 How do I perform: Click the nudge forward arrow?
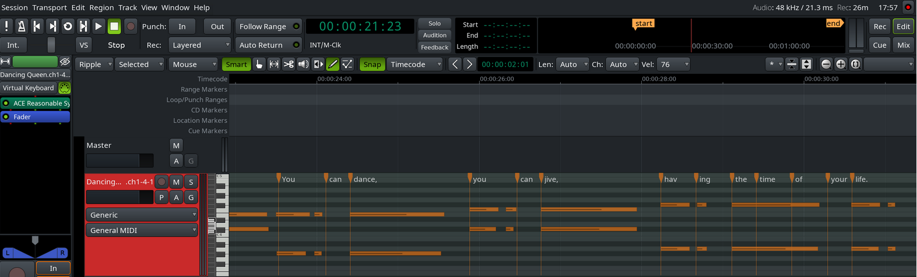coord(469,64)
